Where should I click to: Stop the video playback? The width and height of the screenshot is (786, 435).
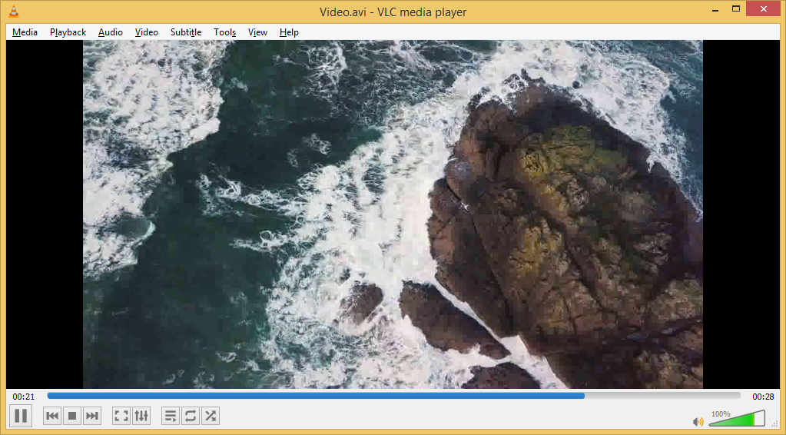[72, 416]
